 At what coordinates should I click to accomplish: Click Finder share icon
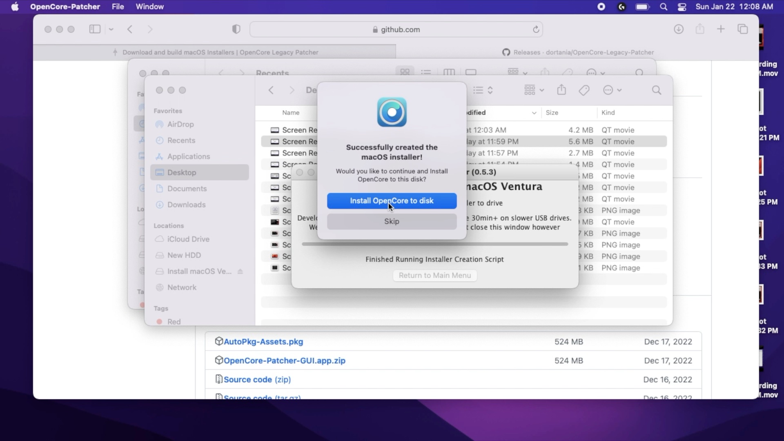[561, 90]
